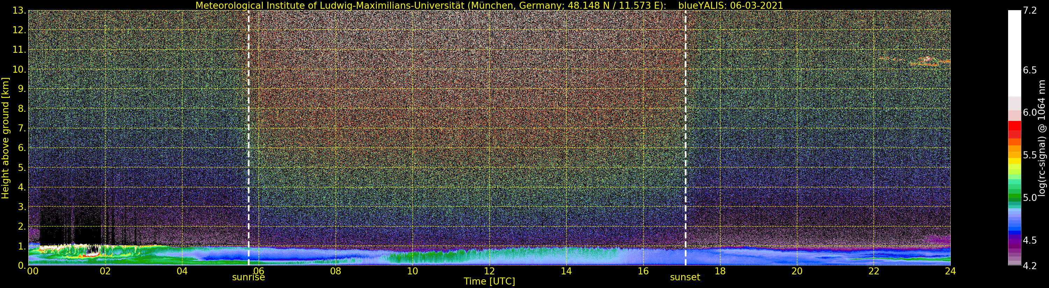Click the '10' tick on the time axis
Screen dimensions: 1049x288
click(412, 271)
